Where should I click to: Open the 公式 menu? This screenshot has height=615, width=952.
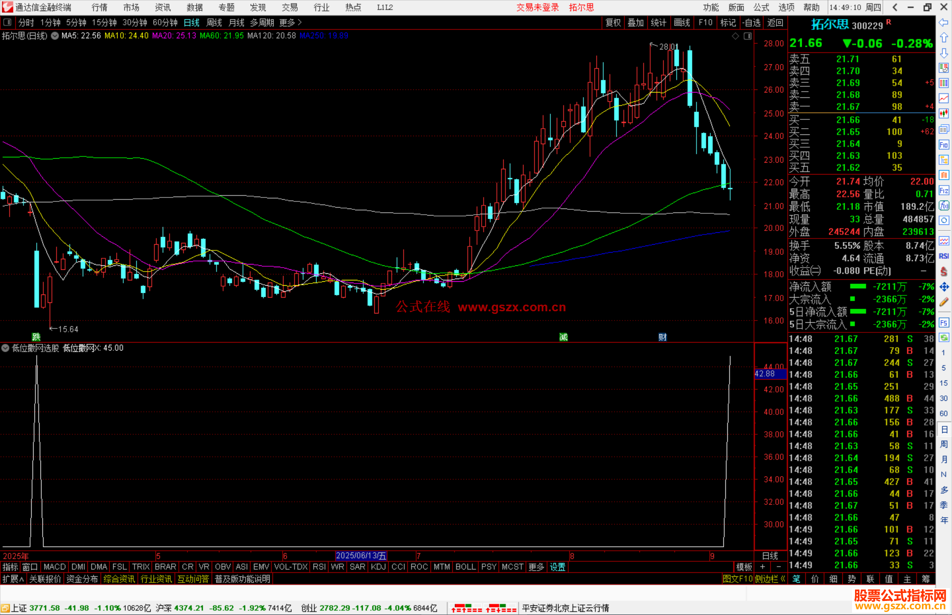point(761,7)
